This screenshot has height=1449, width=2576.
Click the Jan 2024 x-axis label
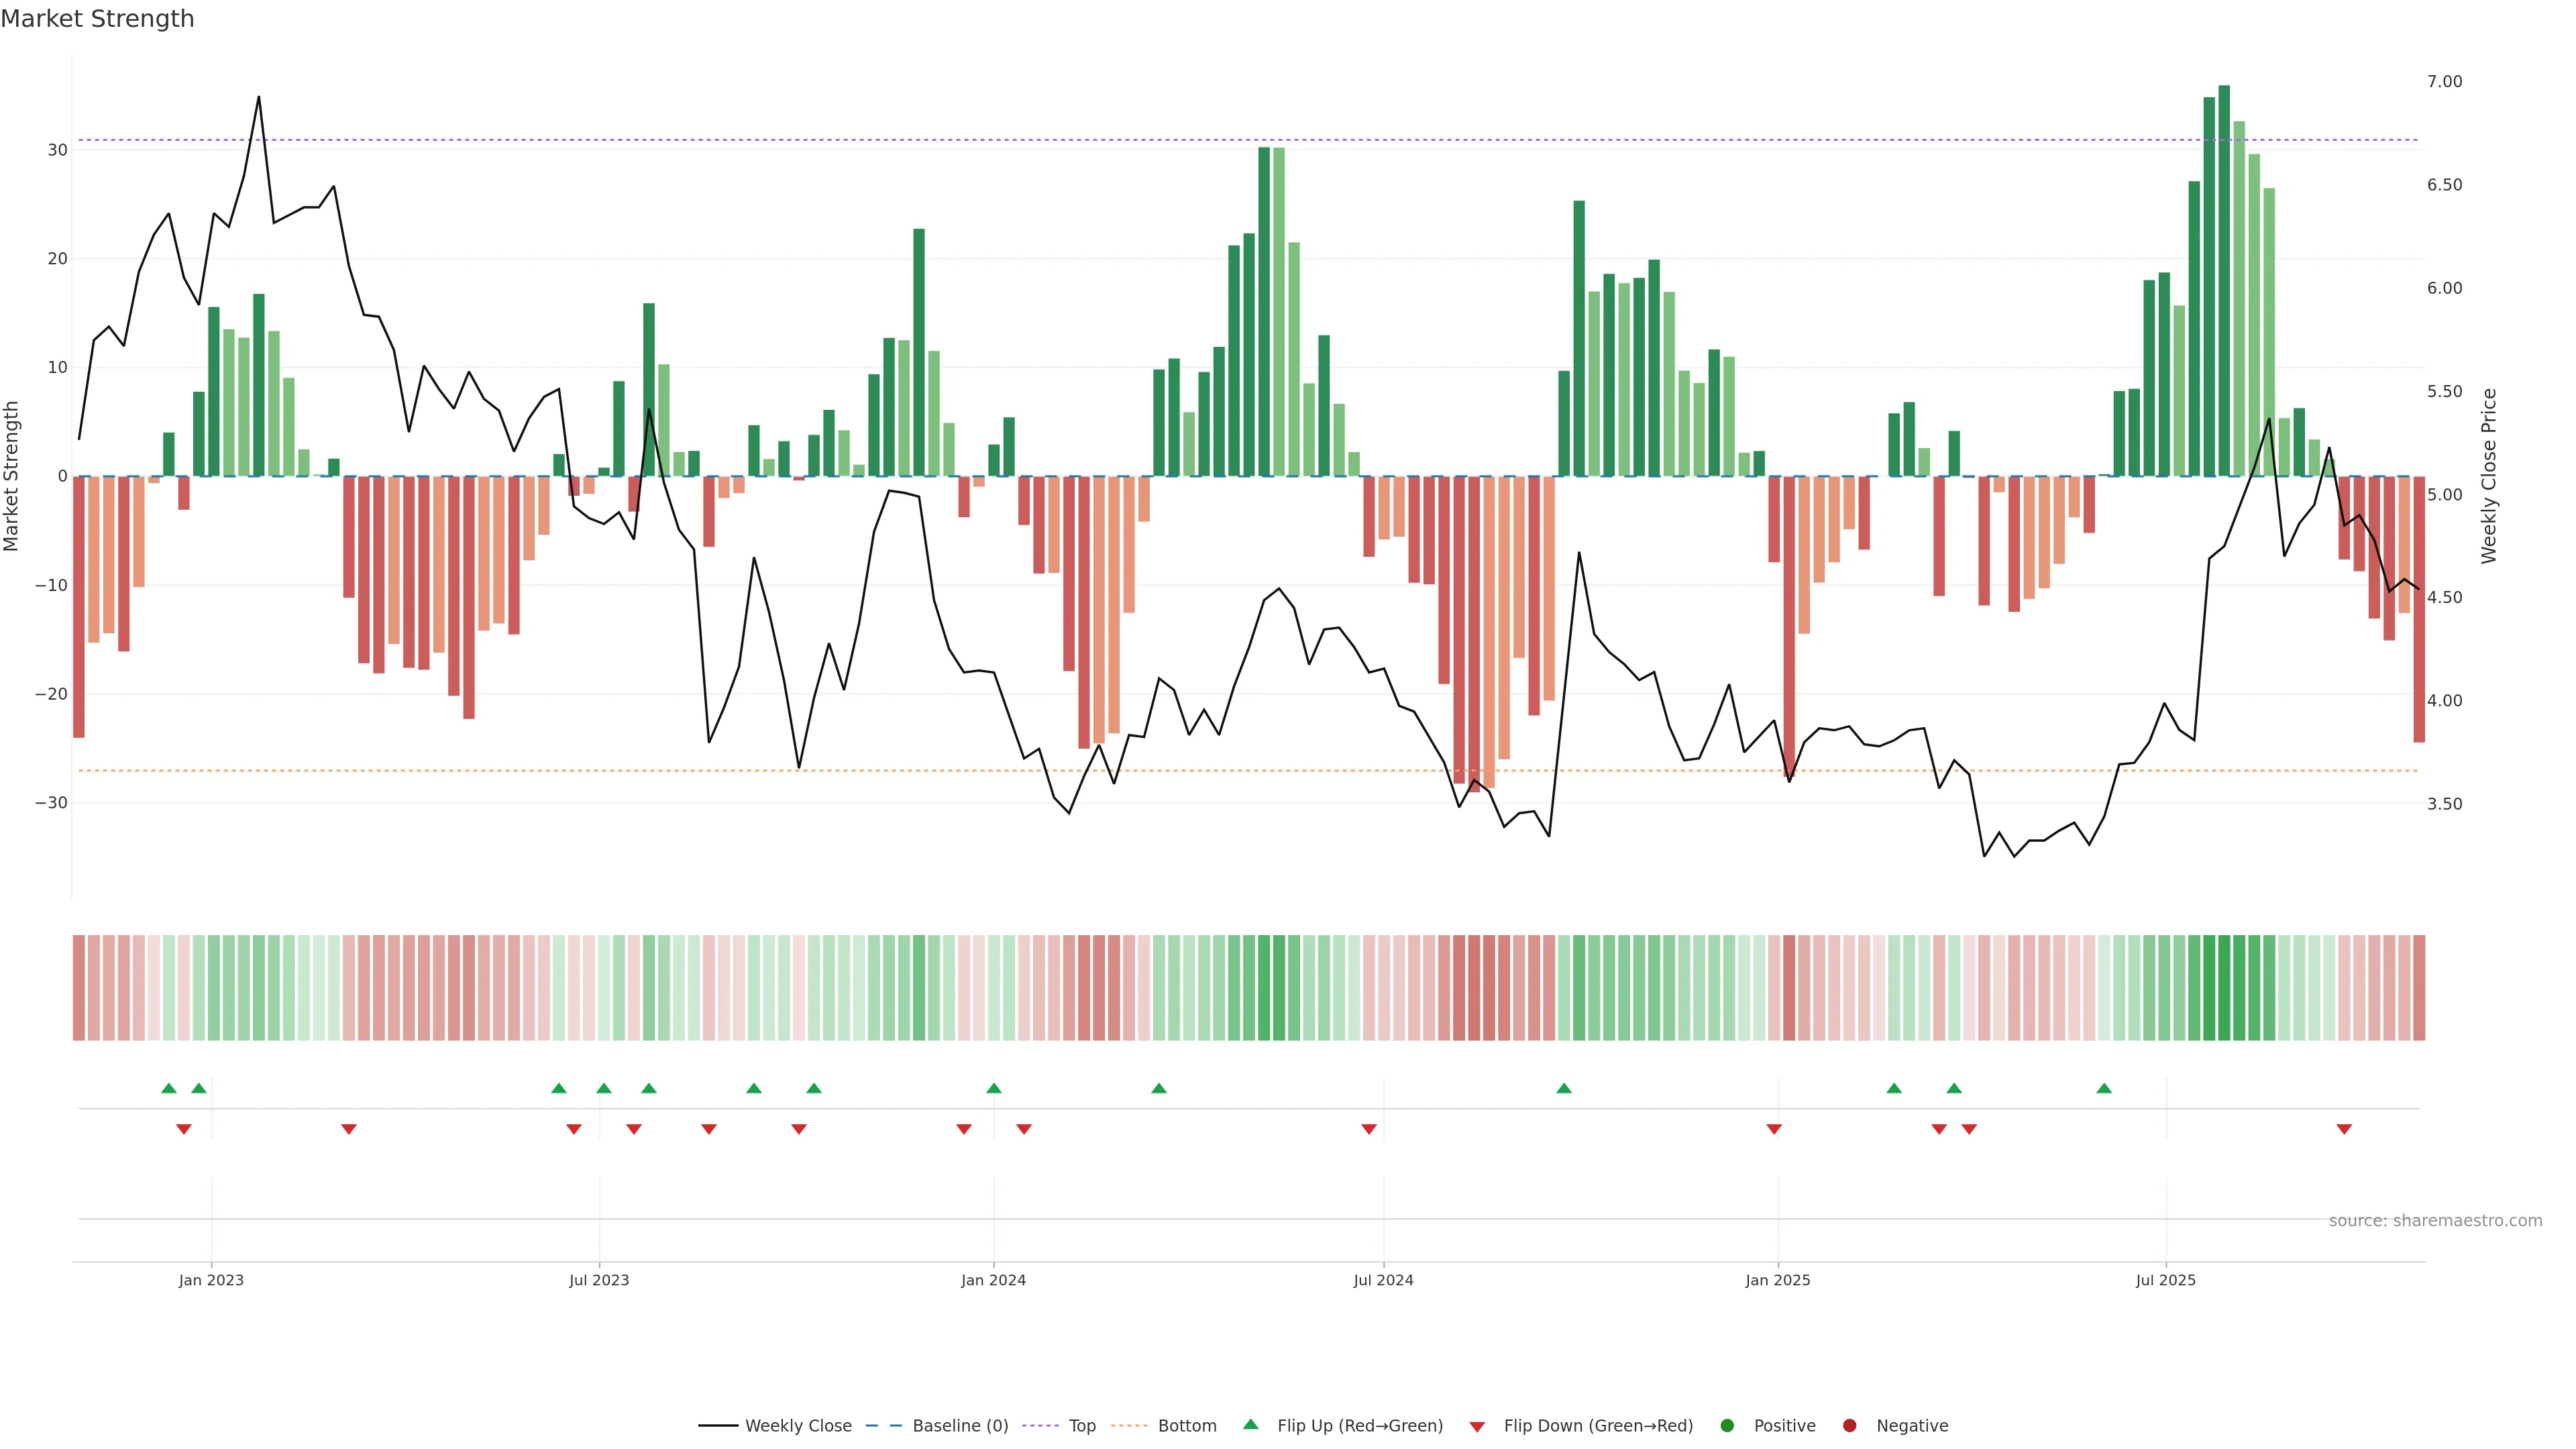[993, 1280]
